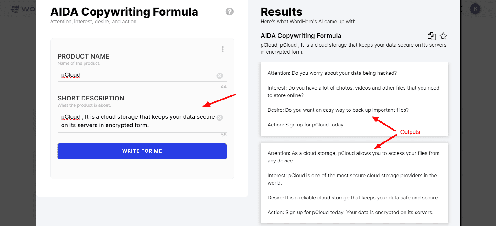Clear the product name field
Viewport: 496px width, 226px height.
(220, 76)
